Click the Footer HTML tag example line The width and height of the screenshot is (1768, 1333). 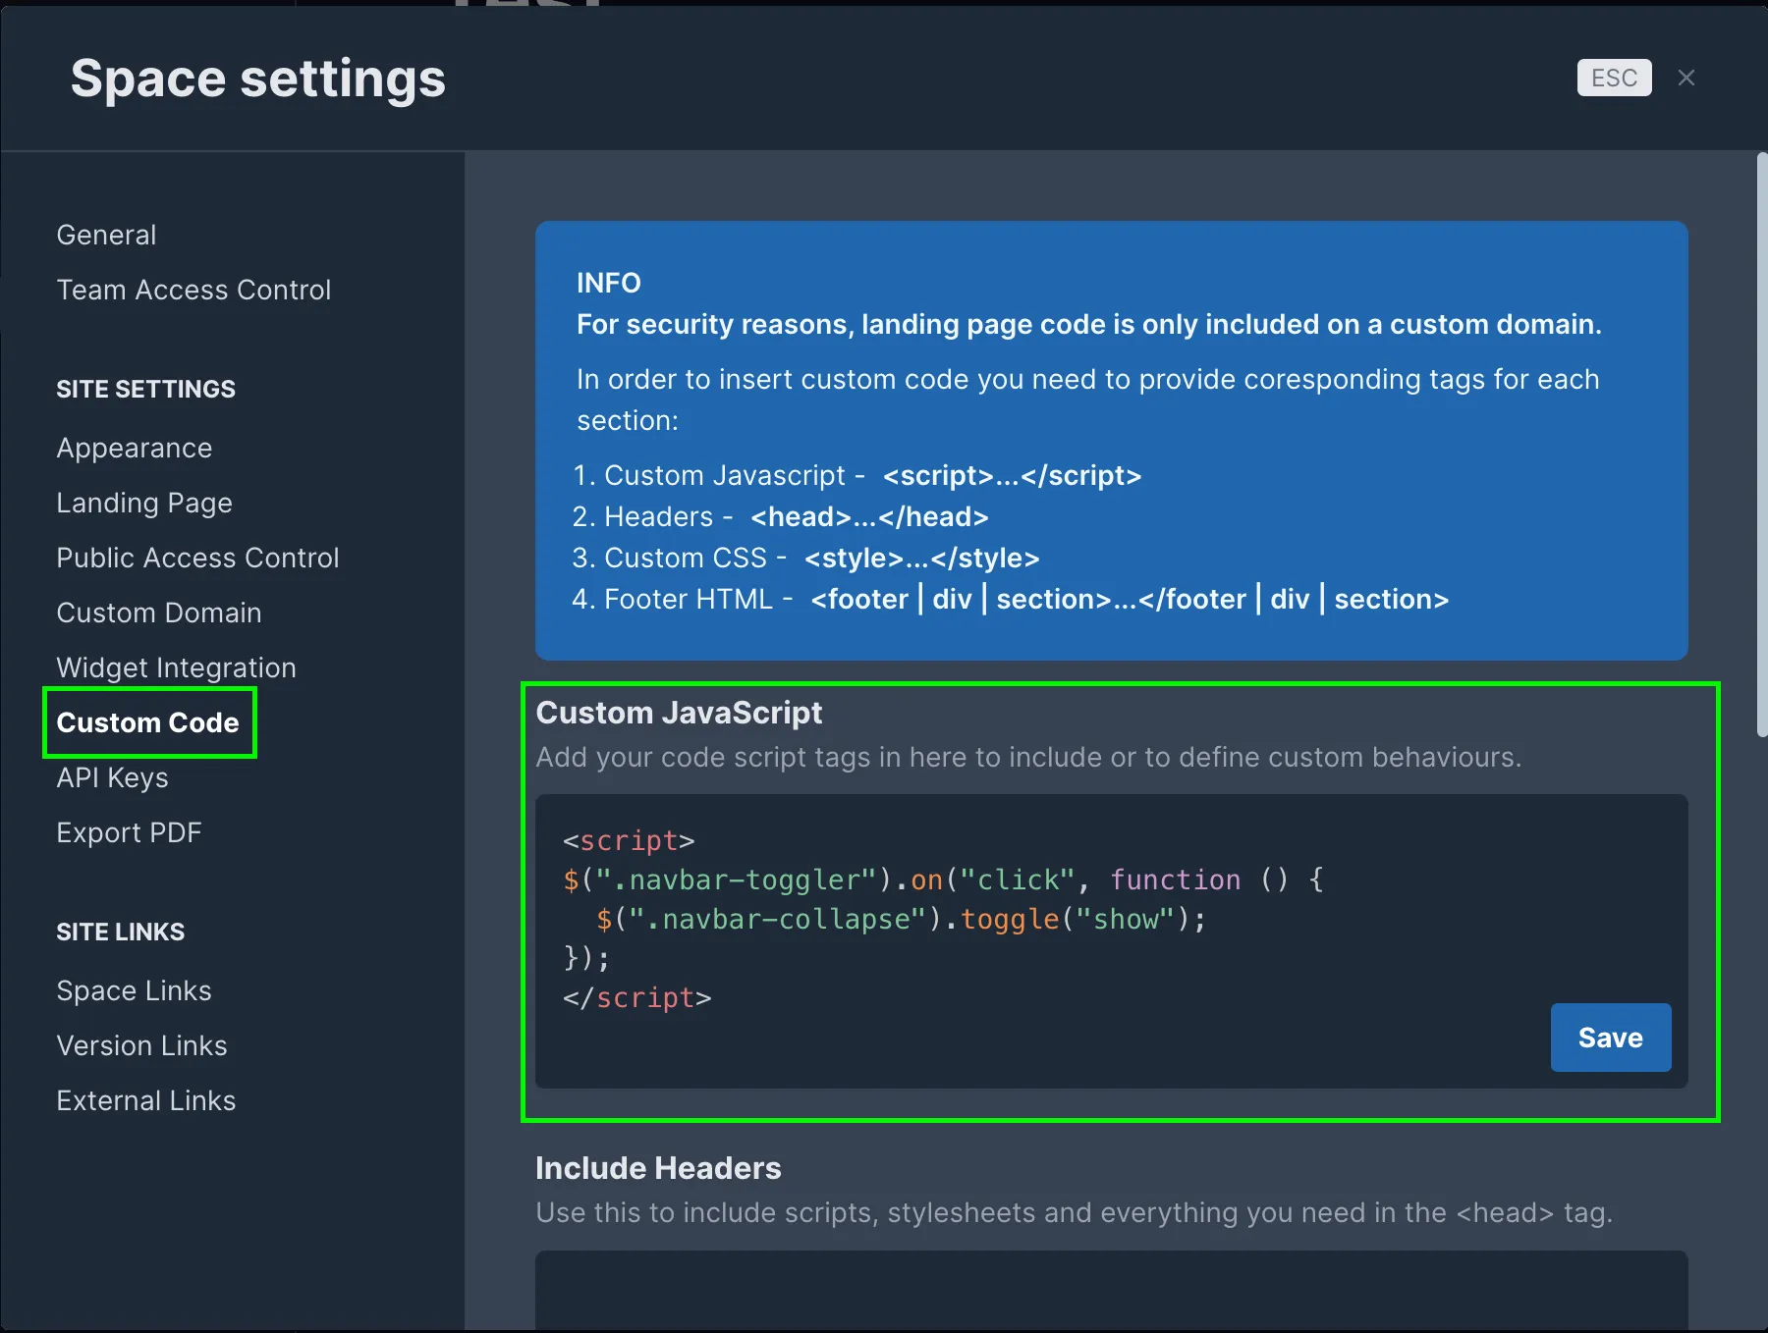[1011, 599]
